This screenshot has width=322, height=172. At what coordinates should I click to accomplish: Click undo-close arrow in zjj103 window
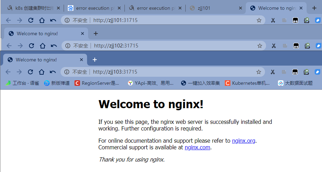pyautogui.click(x=53, y=72)
